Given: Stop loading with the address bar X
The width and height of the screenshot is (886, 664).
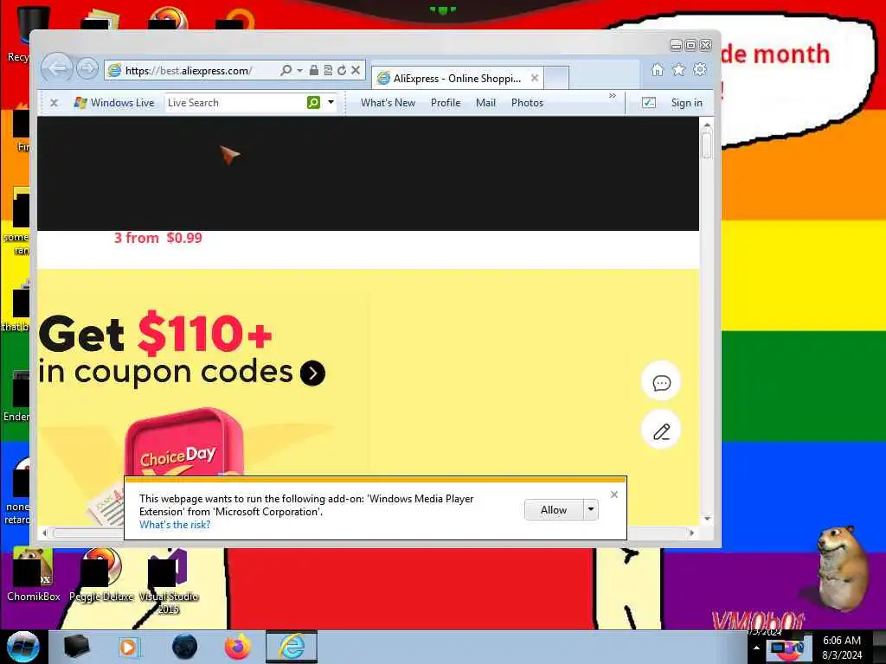Looking at the screenshot, I should click(356, 70).
